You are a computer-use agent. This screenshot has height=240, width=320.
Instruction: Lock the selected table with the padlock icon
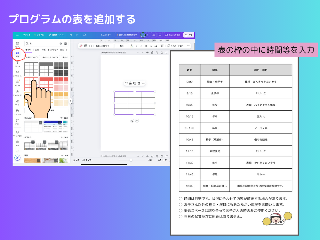click(130, 83)
